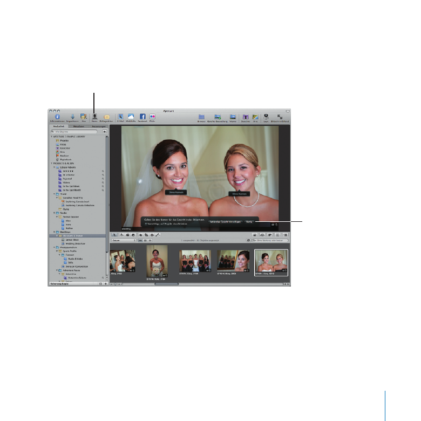Click the stamp tool icon
The image size is (421, 421).
click(x=133, y=235)
